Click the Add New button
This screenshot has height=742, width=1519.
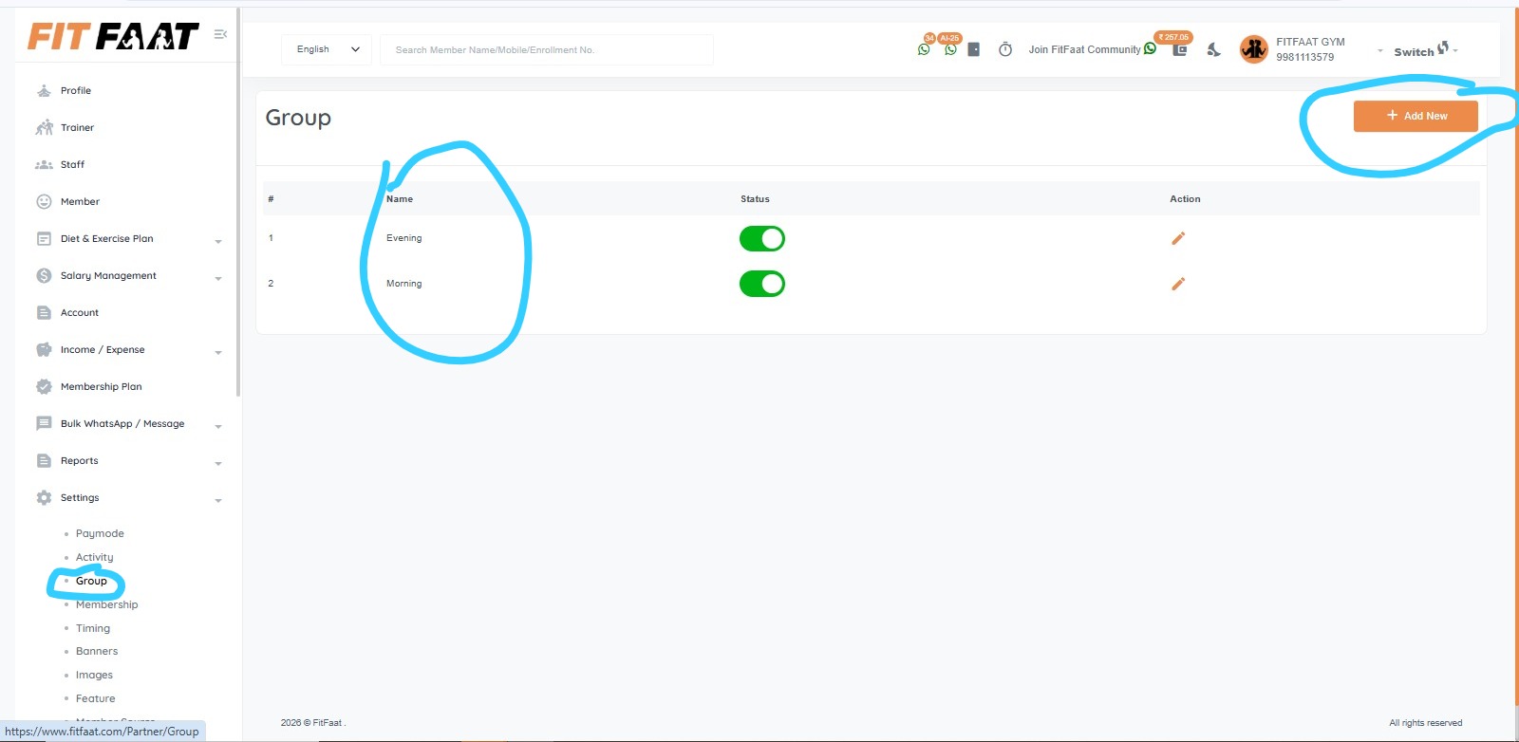point(1416,116)
